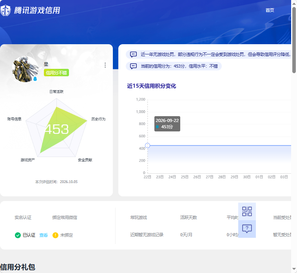Click the yellow warning icon beside 未绑定
The image size is (297, 273).
[55, 235]
